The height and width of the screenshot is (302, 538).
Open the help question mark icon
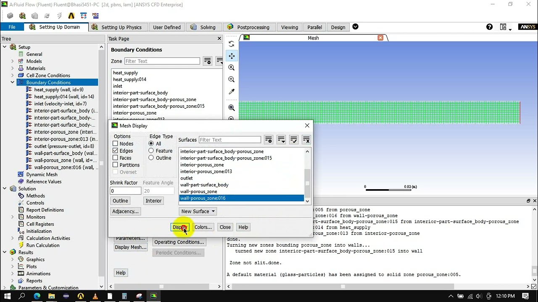[x=489, y=27]
